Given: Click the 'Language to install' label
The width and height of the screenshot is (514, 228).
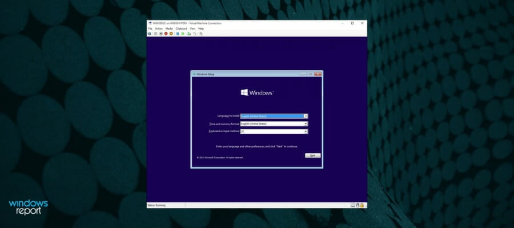Looking at the screenshot, I should click(x=228, y=116).
